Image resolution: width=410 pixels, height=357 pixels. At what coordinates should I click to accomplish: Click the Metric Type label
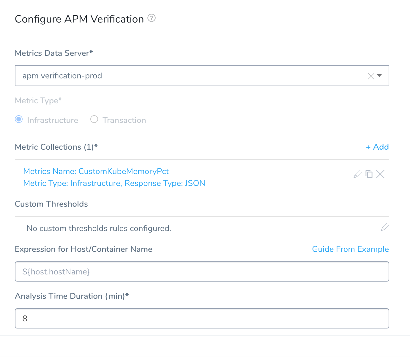pyautogui.click(x=38, y=101)
